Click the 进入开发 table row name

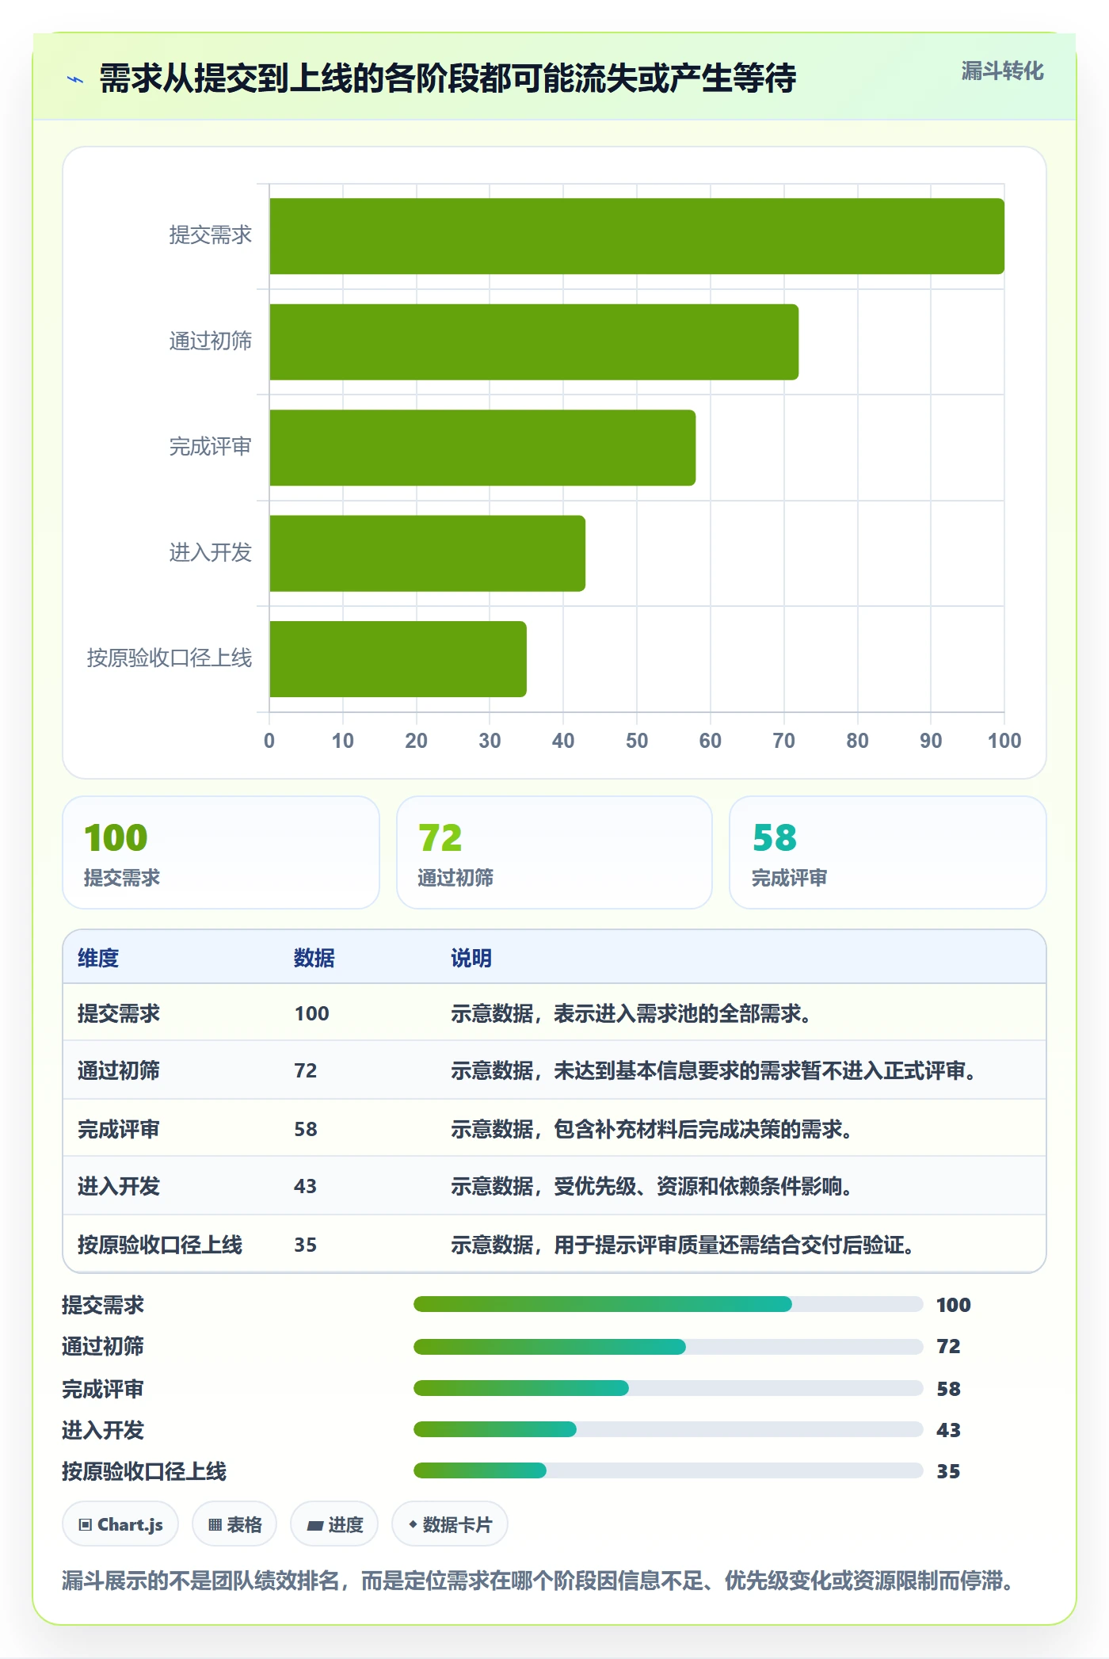(119, 1186)
